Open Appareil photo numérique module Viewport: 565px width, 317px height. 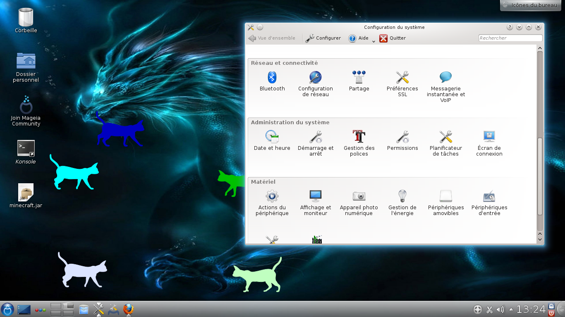coord(359,203)
